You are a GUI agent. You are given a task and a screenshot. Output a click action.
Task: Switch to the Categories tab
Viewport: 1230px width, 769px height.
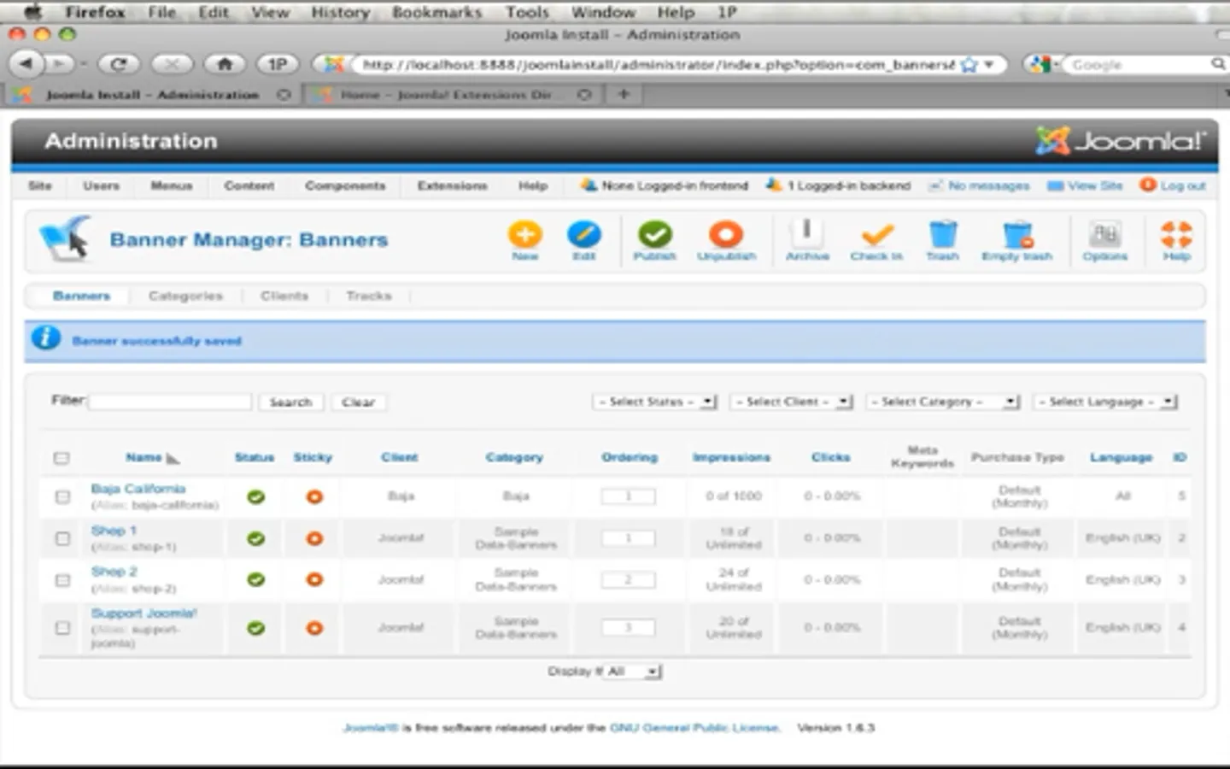click(x=185, y=296)
